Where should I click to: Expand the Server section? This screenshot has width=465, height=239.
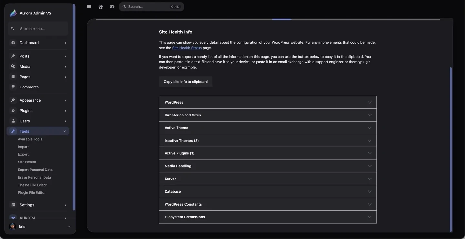[x=268, y=179]
